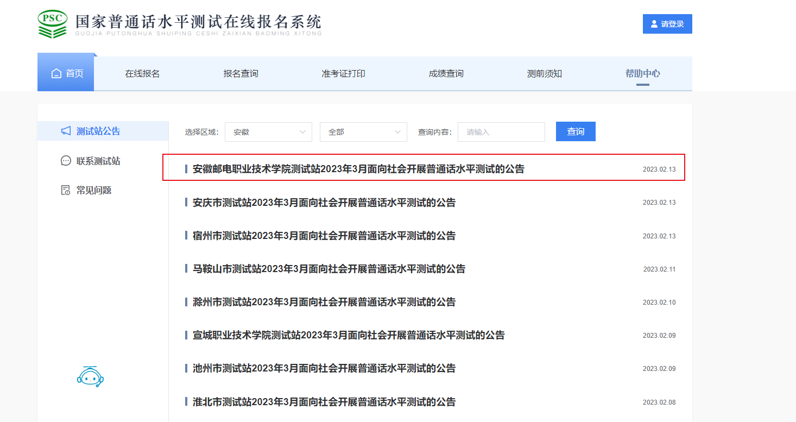796x422 pixels.
Task: Open the 马鞍山市测试站 announcement link
Action: pyautogui.click(x=328, y=269)
